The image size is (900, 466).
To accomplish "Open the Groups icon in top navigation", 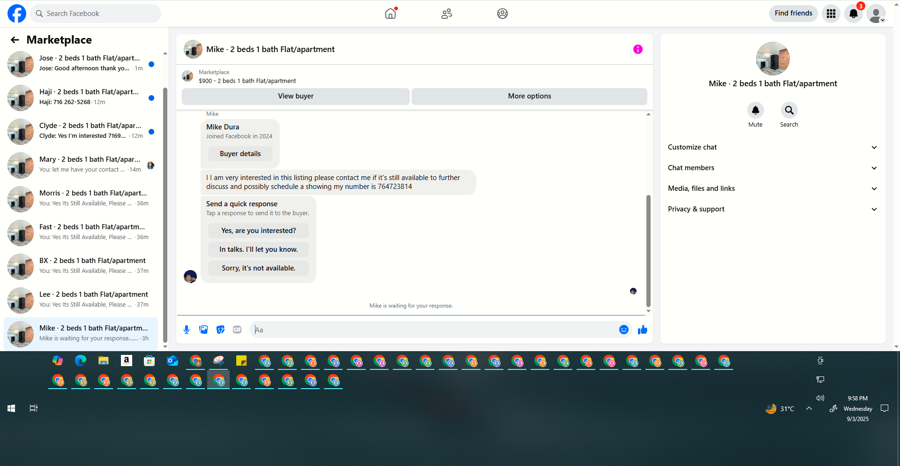I will [502, 14].
